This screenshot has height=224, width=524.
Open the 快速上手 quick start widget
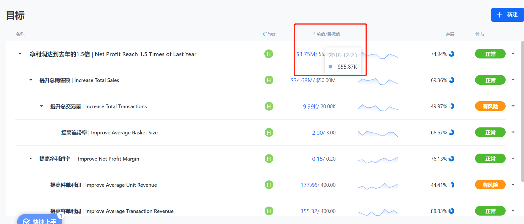coord(40,220)
